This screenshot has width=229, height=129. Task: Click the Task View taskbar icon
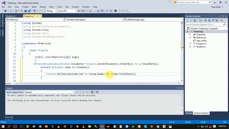15,126
